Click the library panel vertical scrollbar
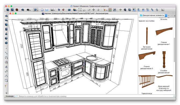Image resolution: width=180 pixels, height=105 pixels. click(174, 50)
